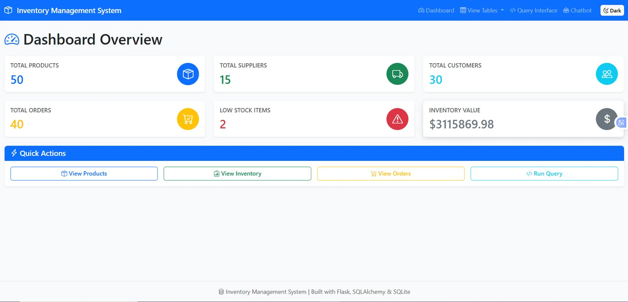This screenshot has height=302, width=628.
Task: Click the lightning bolt icon in Quick Actions
Action: pyautogui.click(x=14, y=153)
